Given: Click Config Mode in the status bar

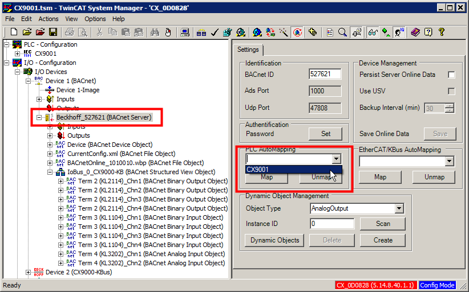Looking at the screenshot, I should pyautogui.click(x=437, y=285).
